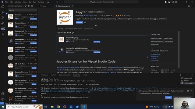Go back with the navigation arrow
195x109 pixels.
pos(58,2)
